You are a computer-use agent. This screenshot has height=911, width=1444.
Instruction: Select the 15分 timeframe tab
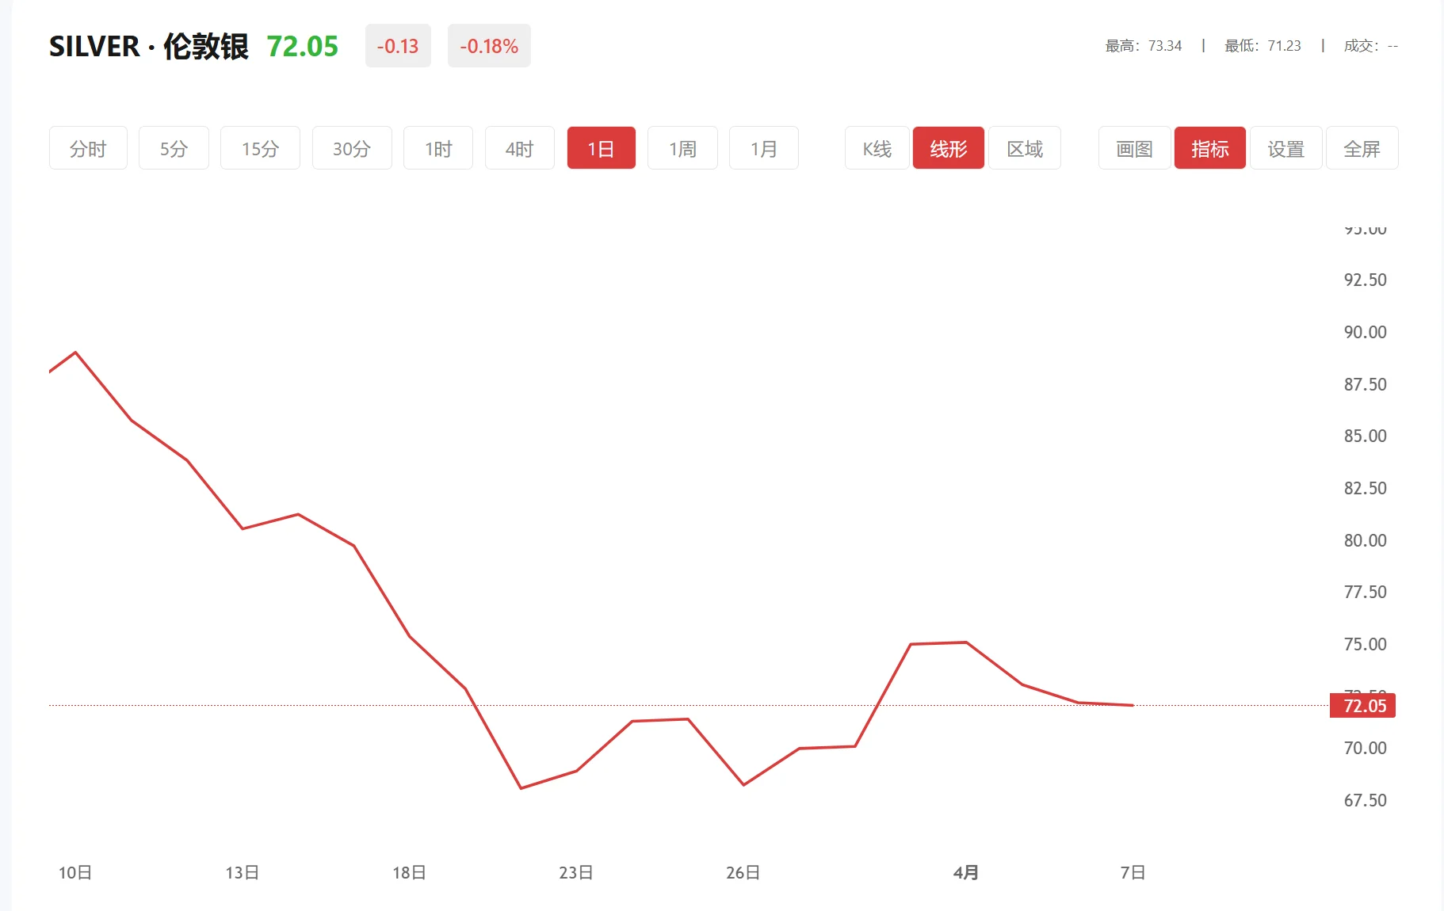coord(259,147)
